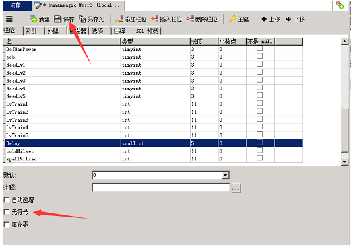Click the 默认 value input field
The width and height of the screenshot is (351, 249).
point(157,175)
